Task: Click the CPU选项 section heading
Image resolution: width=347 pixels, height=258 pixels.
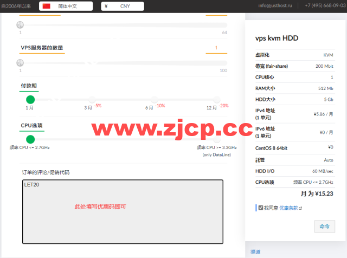Action: point(31,125)
